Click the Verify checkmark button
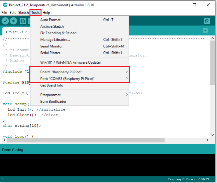 pyautogui.click(x=5, y=21)
